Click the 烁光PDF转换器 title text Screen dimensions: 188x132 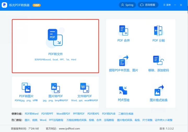click(19, 5)
